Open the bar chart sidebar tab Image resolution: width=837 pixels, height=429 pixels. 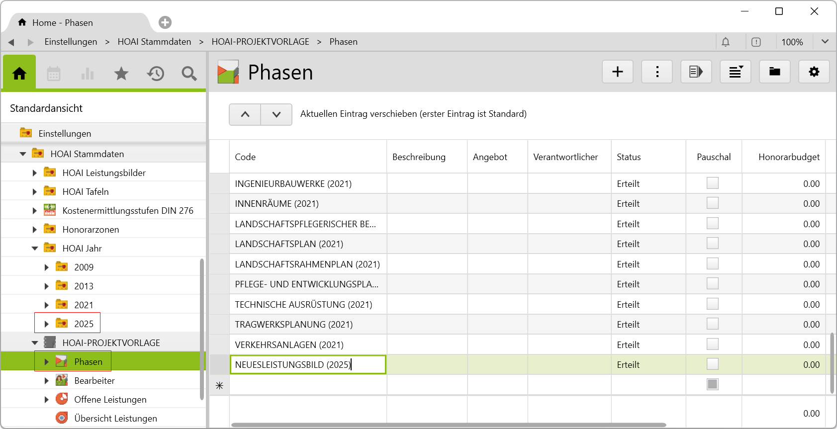tap(88, 74)
